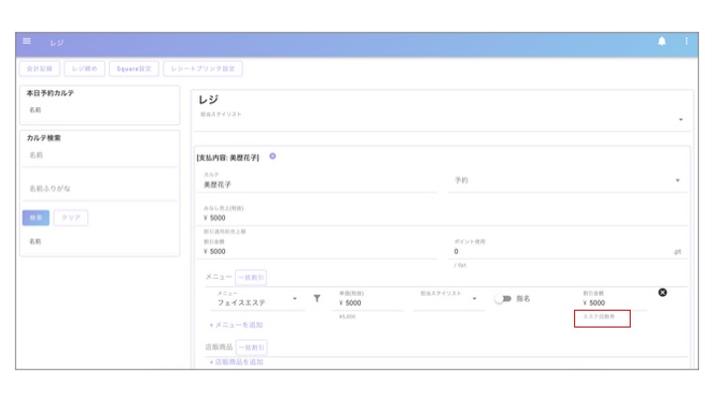Open the フェイスエステ menu dropdown
Screen dimensions: 714x402
click(x=296, y=300)
